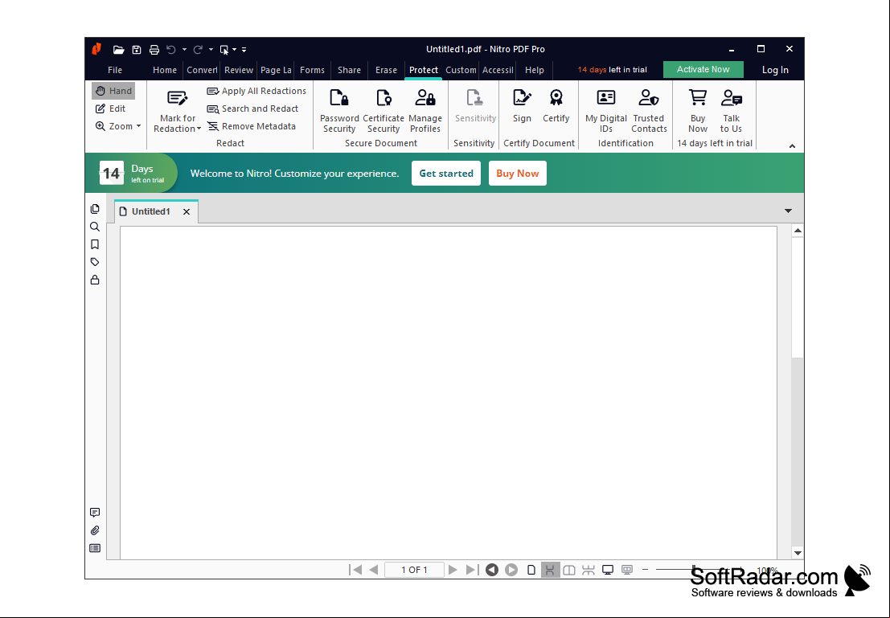Click the Activate Now button

[x=703, y=69]
